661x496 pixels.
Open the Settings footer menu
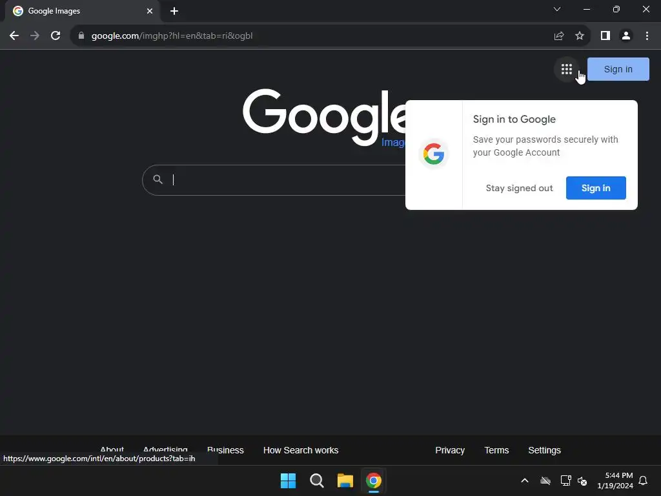click(x=544, y=450)
